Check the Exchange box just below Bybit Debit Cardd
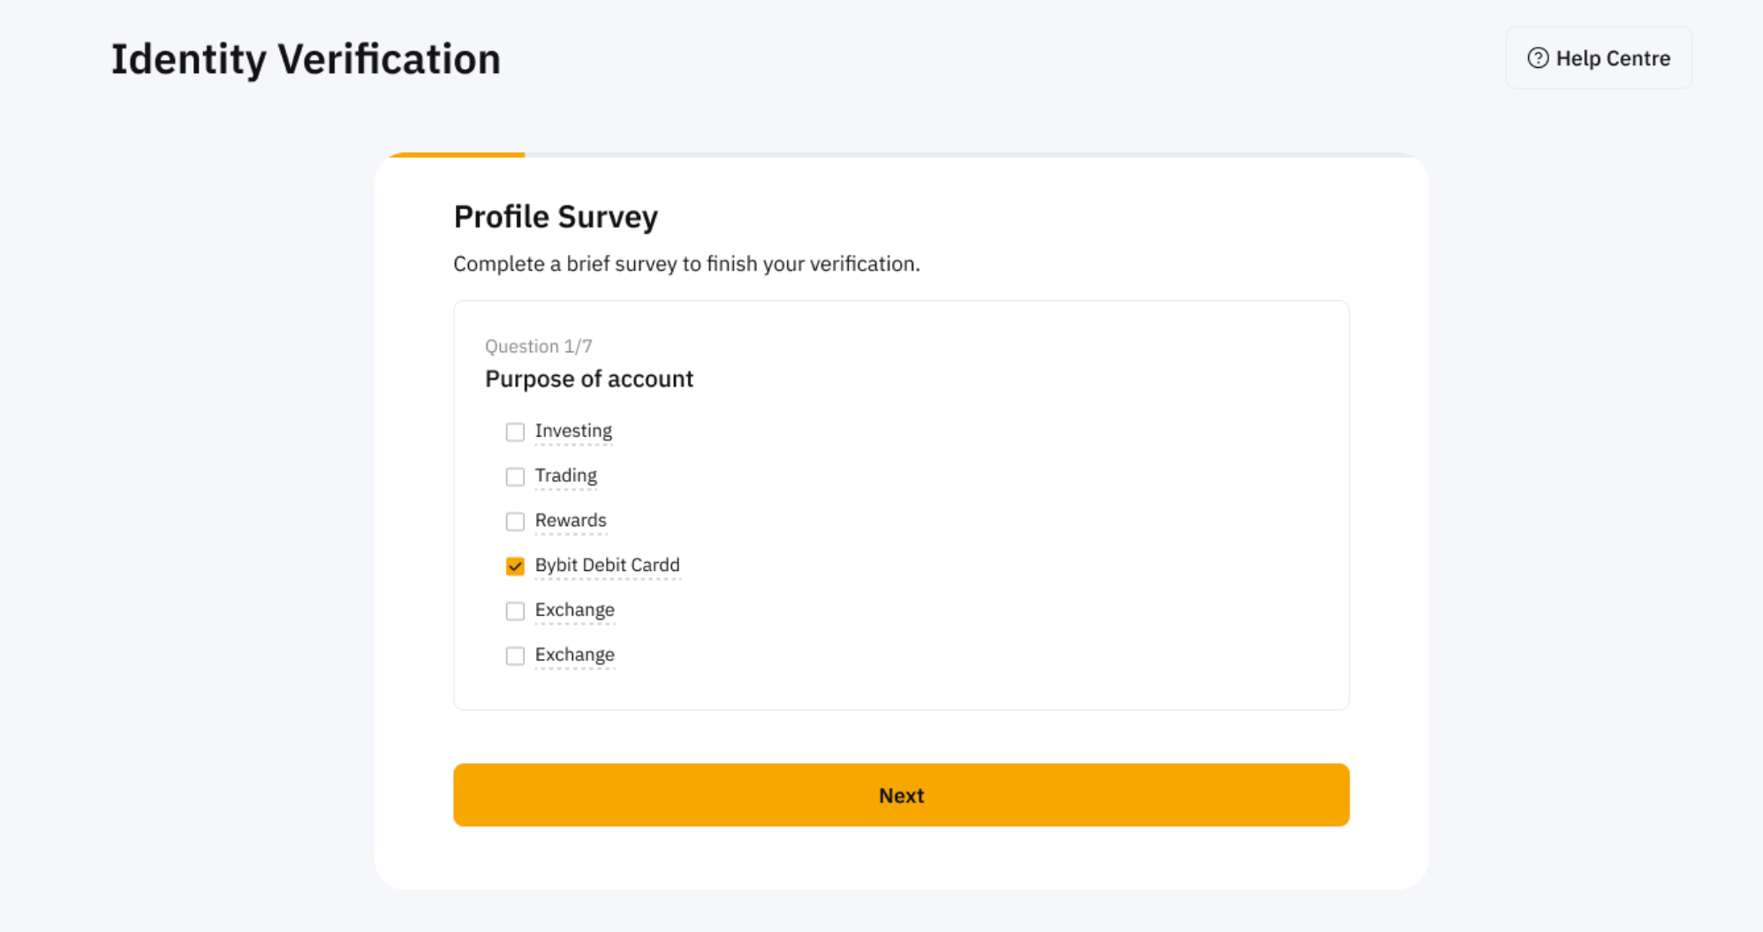This screenshot has height=932, width=1763. point(515,611)
